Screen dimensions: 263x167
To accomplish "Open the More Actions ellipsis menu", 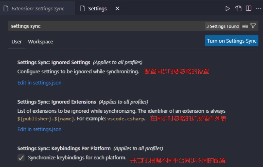I will pos(259,8).
